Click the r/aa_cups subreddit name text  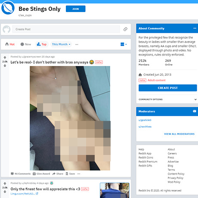25,15
